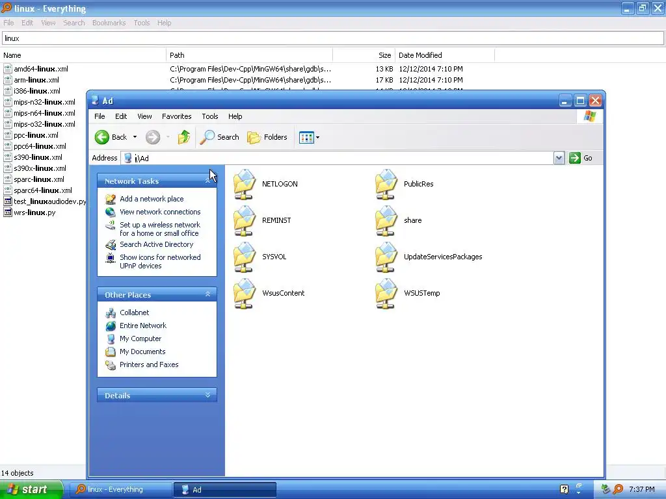Select the share folder icon

(x=386, y=221)
